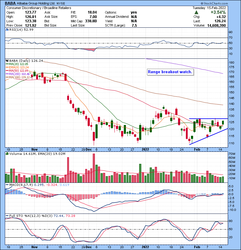Click the EPS value 7.00
This screenshot has width=241, height=250.
click(x=93, y=17)
